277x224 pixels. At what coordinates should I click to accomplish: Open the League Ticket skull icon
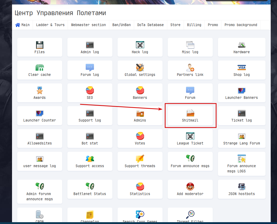190,136
